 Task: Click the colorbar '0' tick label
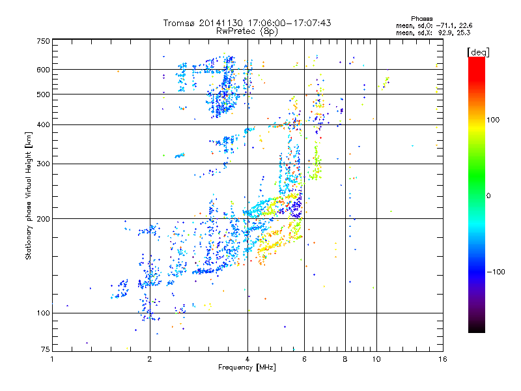pyautogui.click(x=488, y=196)
